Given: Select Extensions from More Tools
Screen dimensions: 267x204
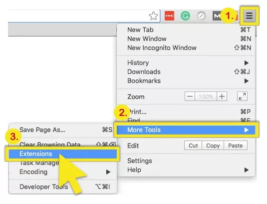Looking at the screenshot, I should point(63,154).
